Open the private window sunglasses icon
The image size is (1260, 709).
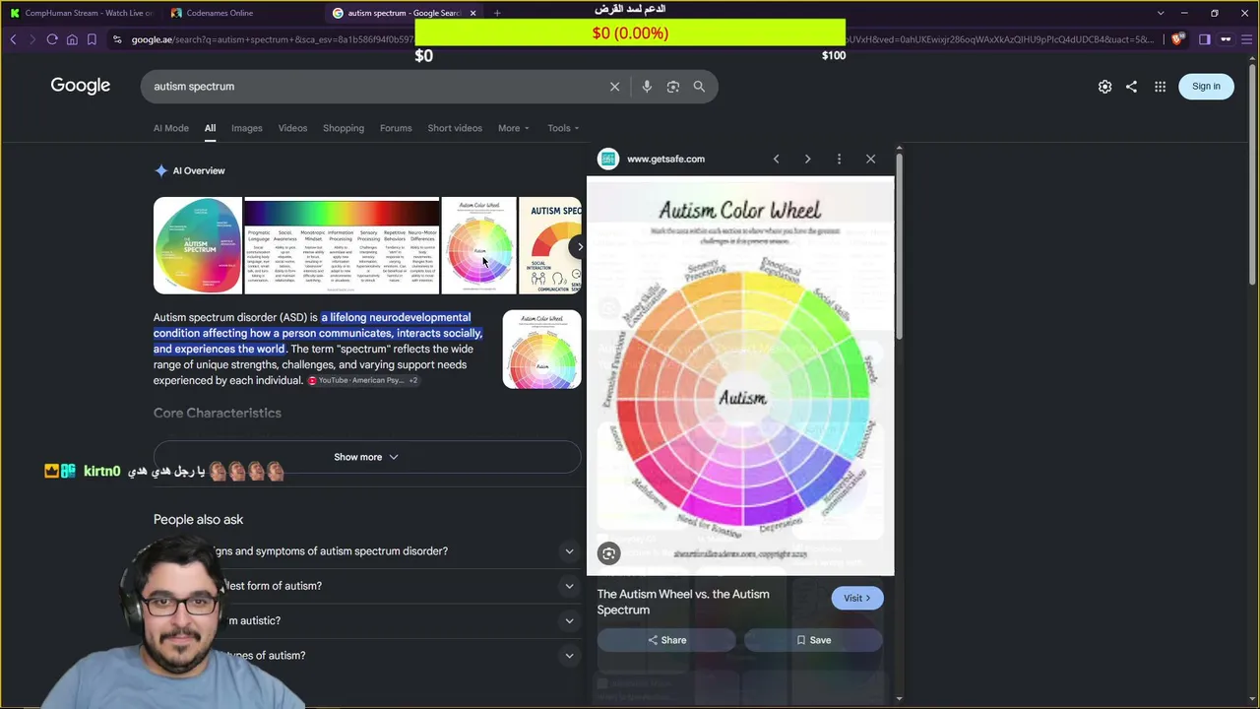[1226, 39]
